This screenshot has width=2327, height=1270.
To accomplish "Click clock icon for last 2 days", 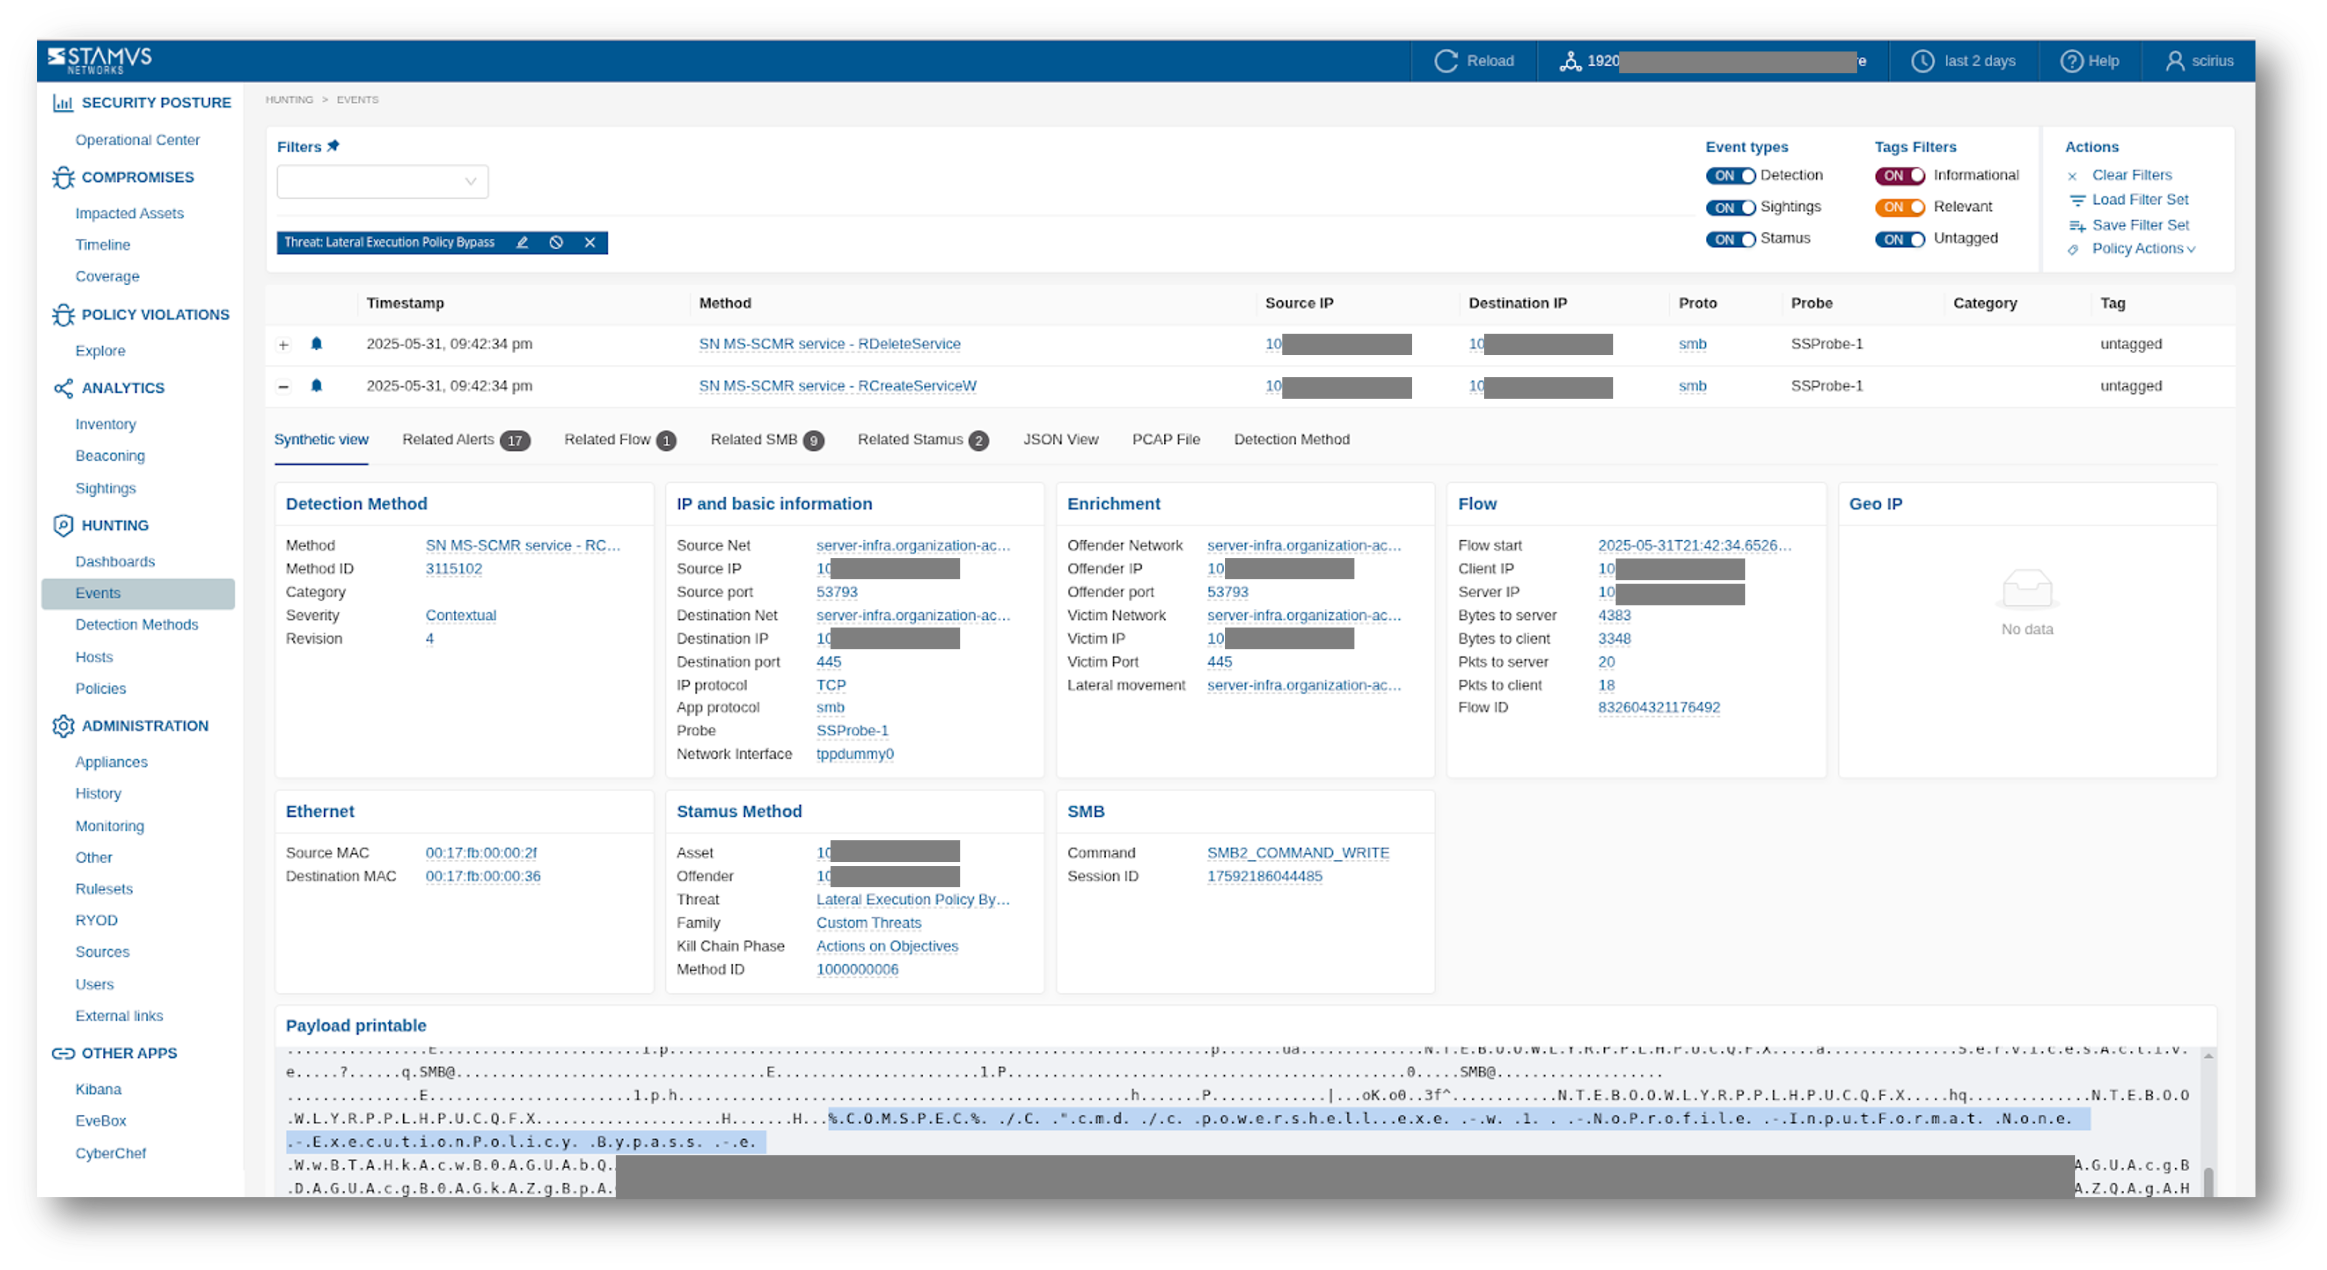I will point(1923,60).
